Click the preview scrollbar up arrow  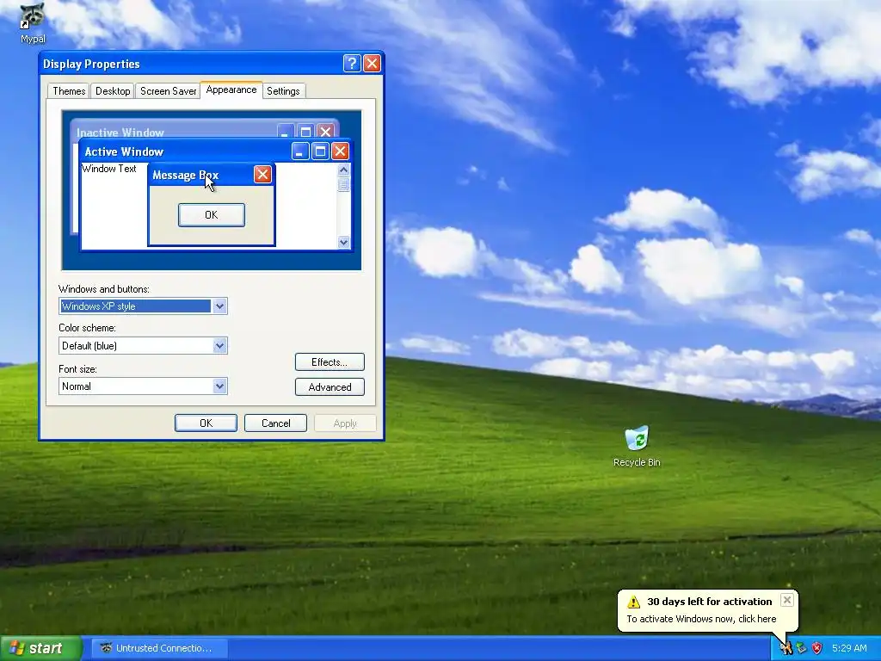pos(343,170)
